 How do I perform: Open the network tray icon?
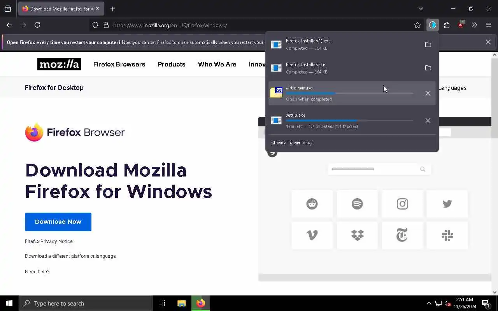point(438,304)
